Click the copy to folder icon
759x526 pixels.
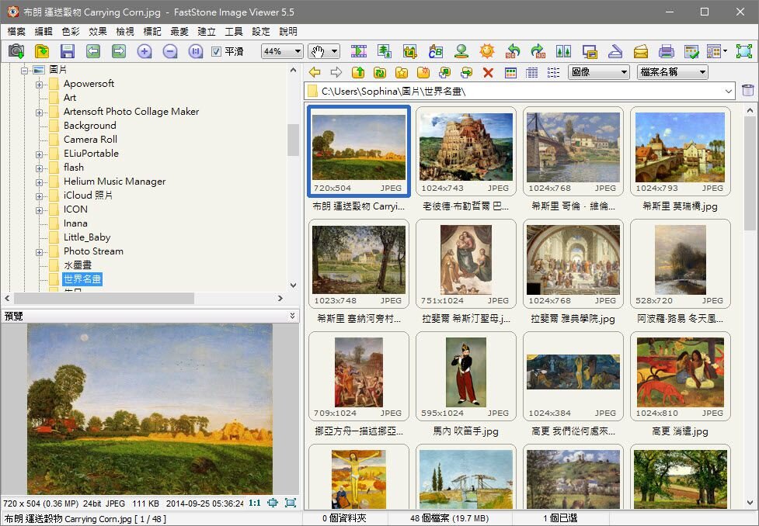444,72
